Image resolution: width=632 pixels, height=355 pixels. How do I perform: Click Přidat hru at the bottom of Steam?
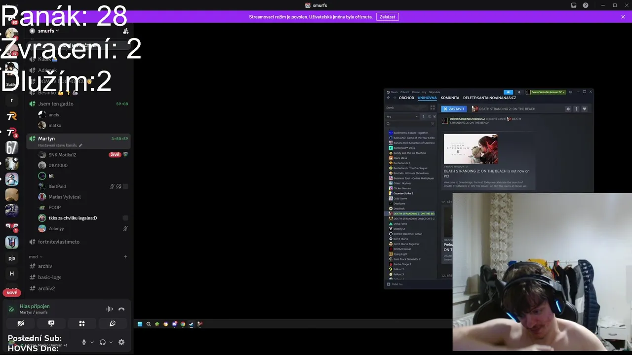click(x=395, y=284)
